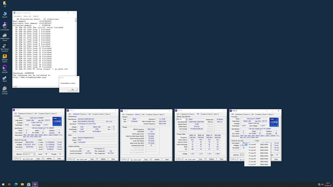The width and height of the screenshot is (333, 187).
Task: Open the volume tray icon
Action: click(x=322, y=184)
